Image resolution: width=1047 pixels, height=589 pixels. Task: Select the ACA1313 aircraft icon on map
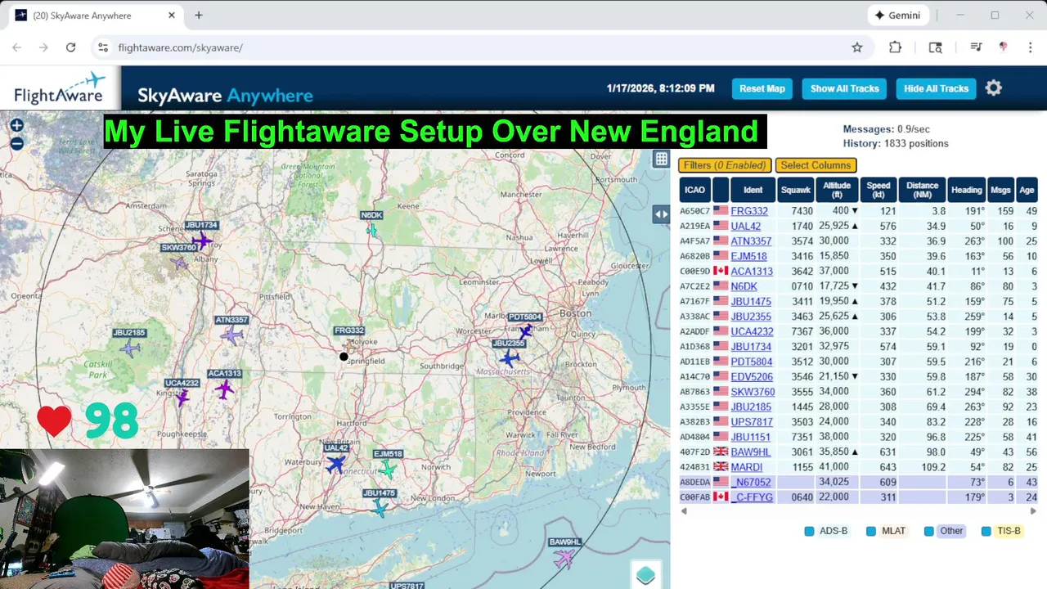click(224, 389)
